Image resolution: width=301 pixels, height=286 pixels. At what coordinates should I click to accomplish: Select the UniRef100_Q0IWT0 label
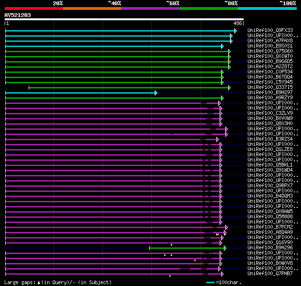[270, 56]
